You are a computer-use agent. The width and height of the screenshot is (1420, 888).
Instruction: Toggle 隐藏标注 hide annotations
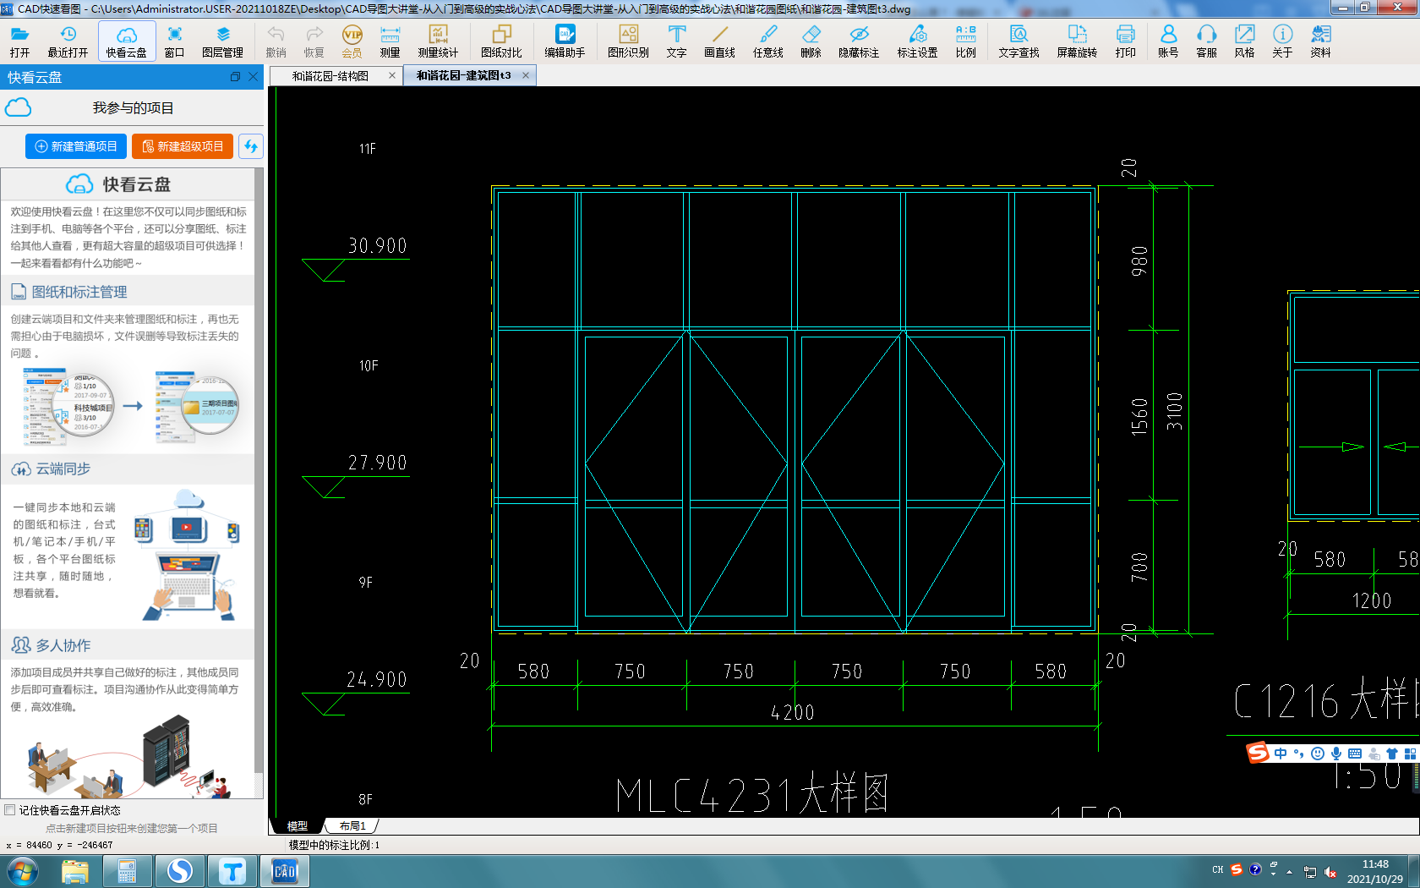(859, 41)
